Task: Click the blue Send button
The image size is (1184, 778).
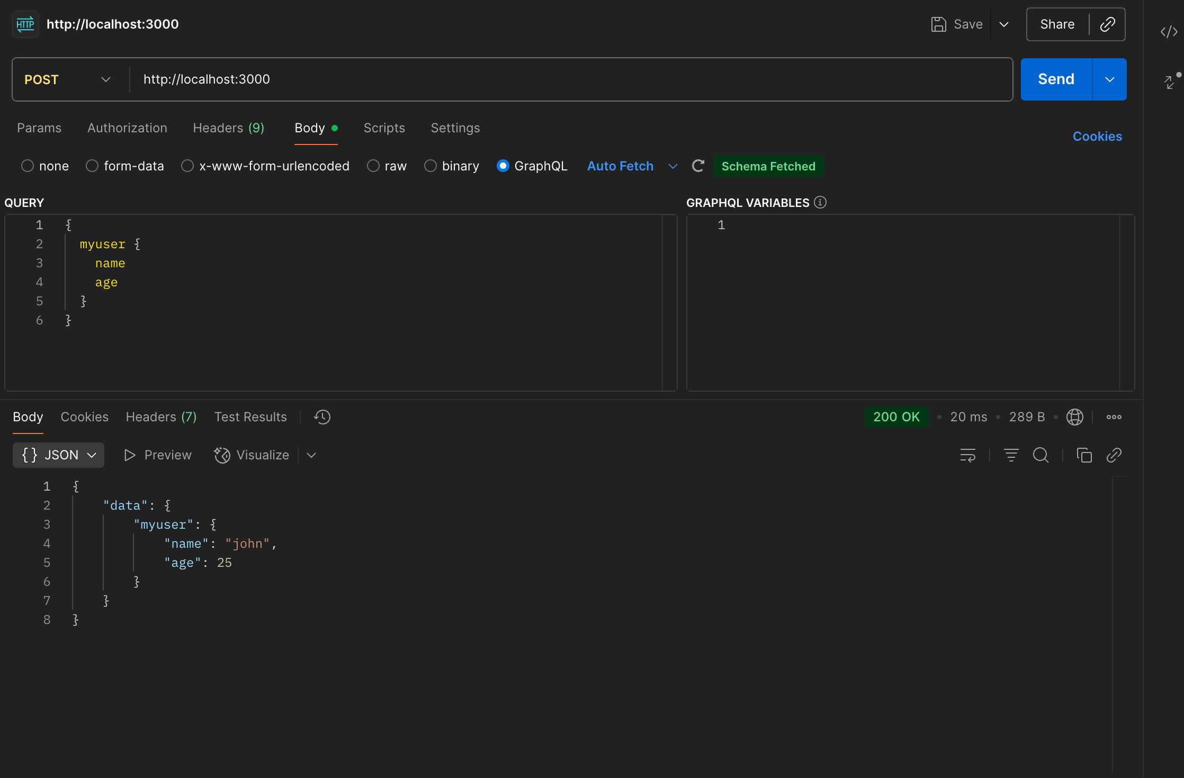Action: click(1056, 79)
